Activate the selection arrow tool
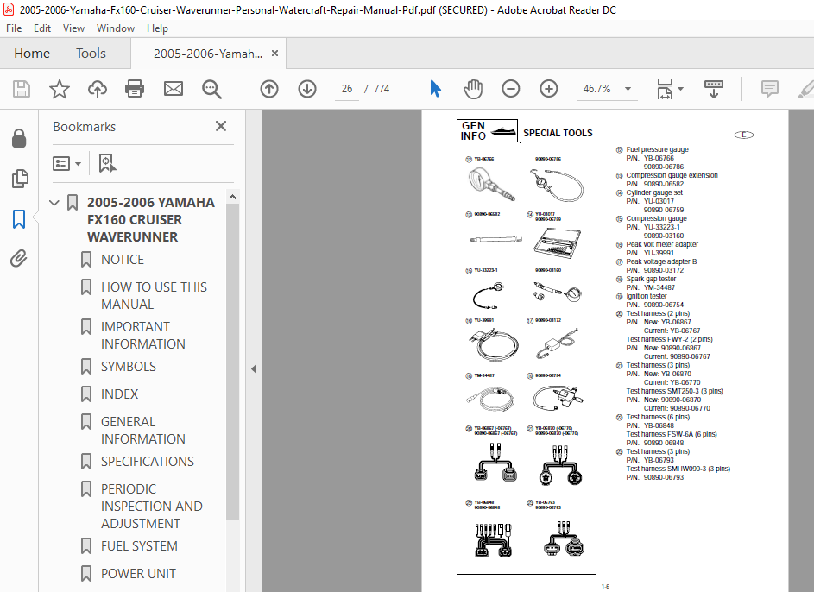Viewport: 814px width, 592px height. pos(435,89)
